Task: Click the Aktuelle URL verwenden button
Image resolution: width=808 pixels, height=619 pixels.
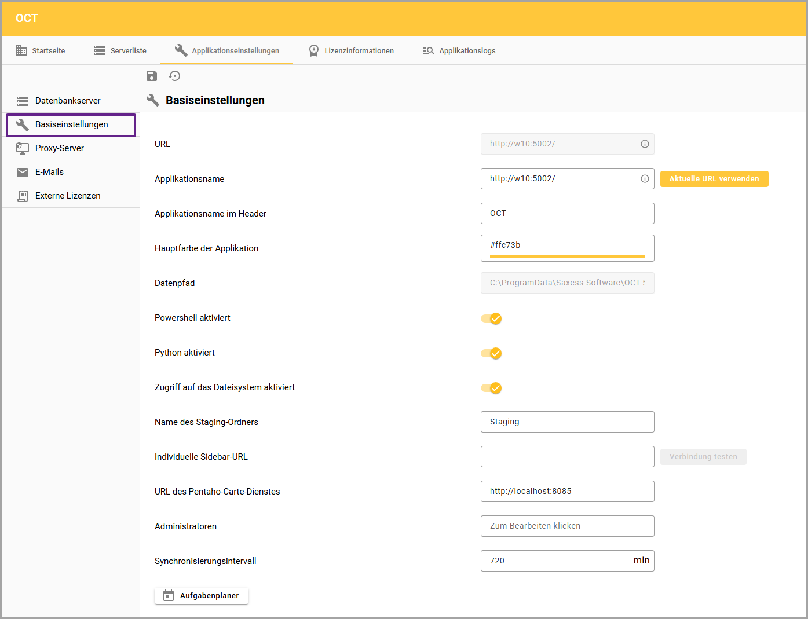Action: pyautogui.click(x=714, y=179)
